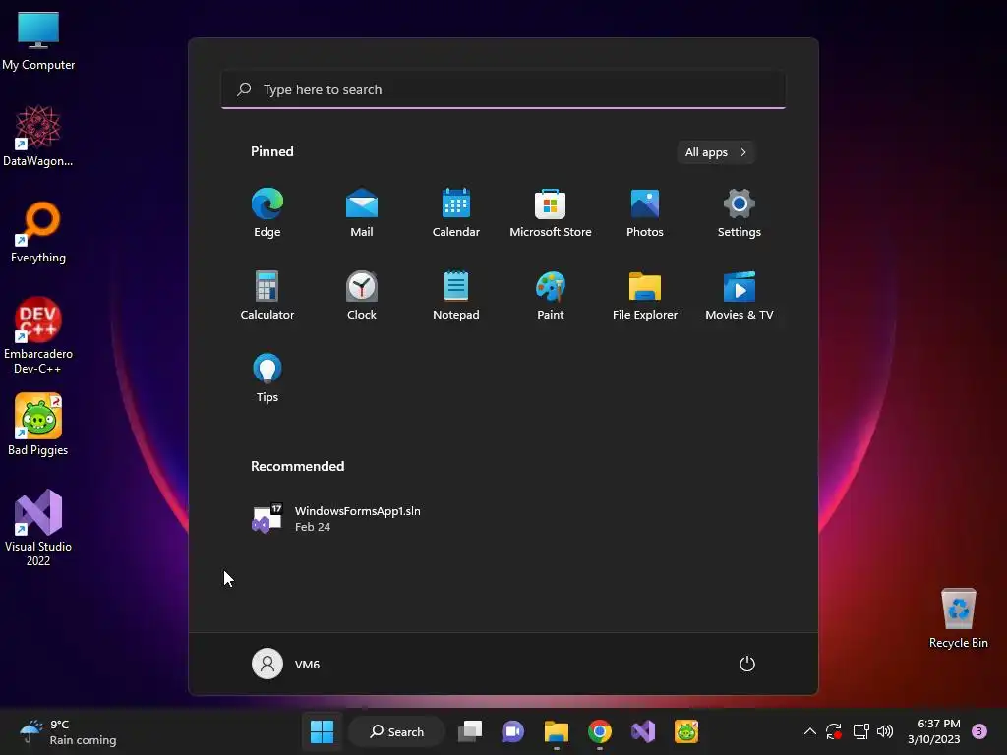Open Task View on taskbar
Screen dimensions: 1007x755
click(469, 731)
